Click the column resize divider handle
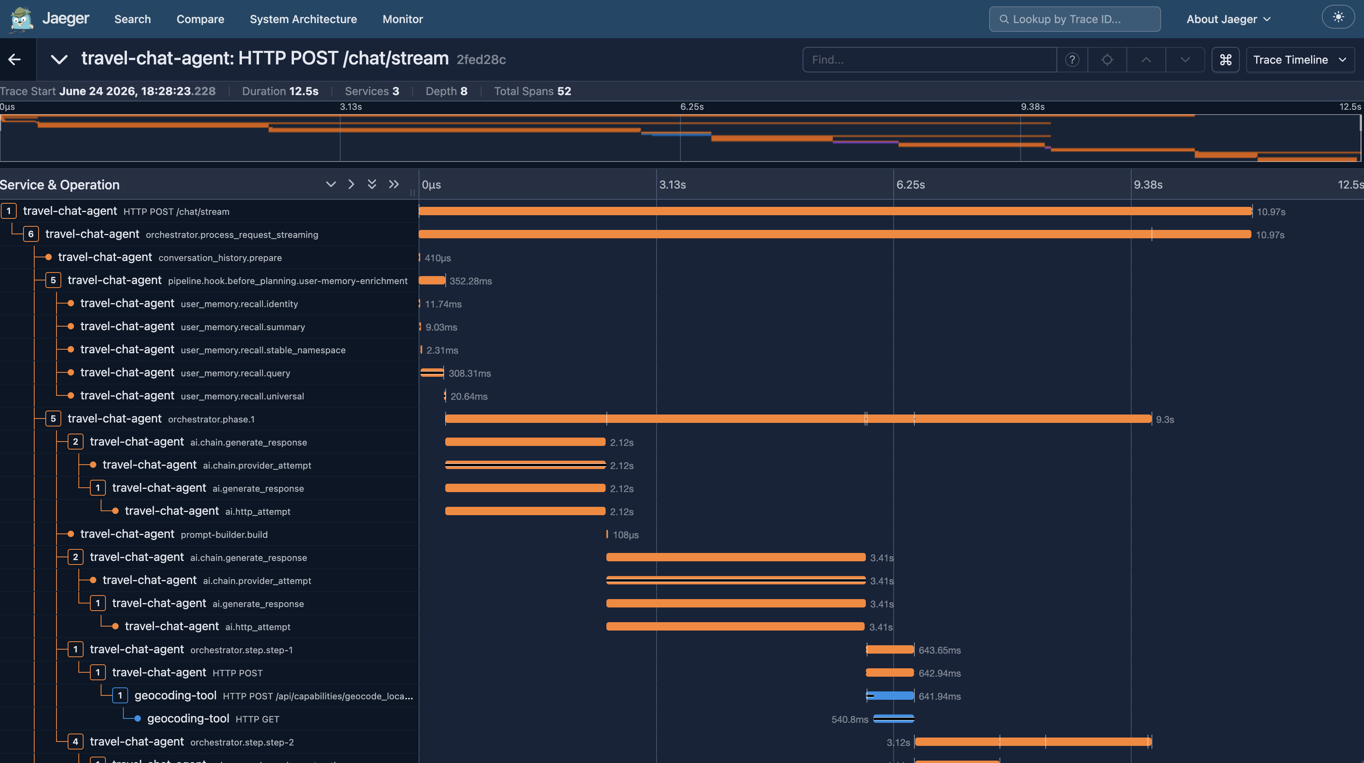Image resolution: width=1364 pixels, height=763 pixels. coord(413,193)
